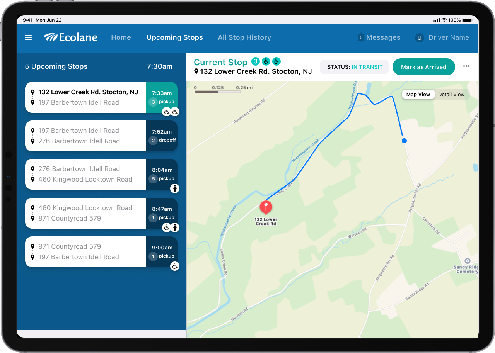495x353 pixels.
Task: Open the hamburger menu
Action: (28, 37)
